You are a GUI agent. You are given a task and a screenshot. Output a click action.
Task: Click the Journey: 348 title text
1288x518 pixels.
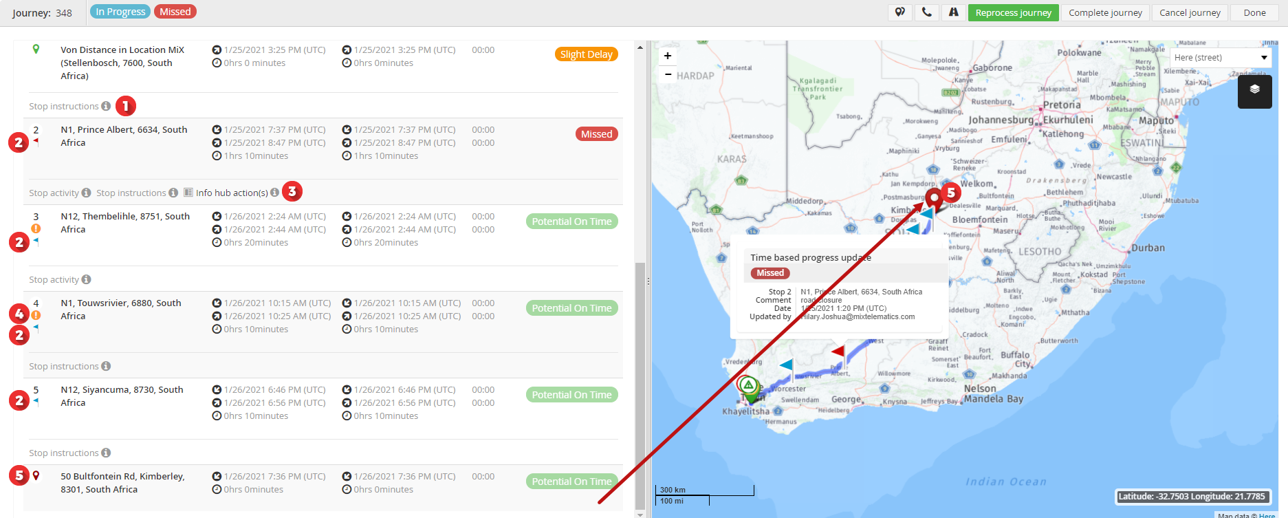[42, 13]
